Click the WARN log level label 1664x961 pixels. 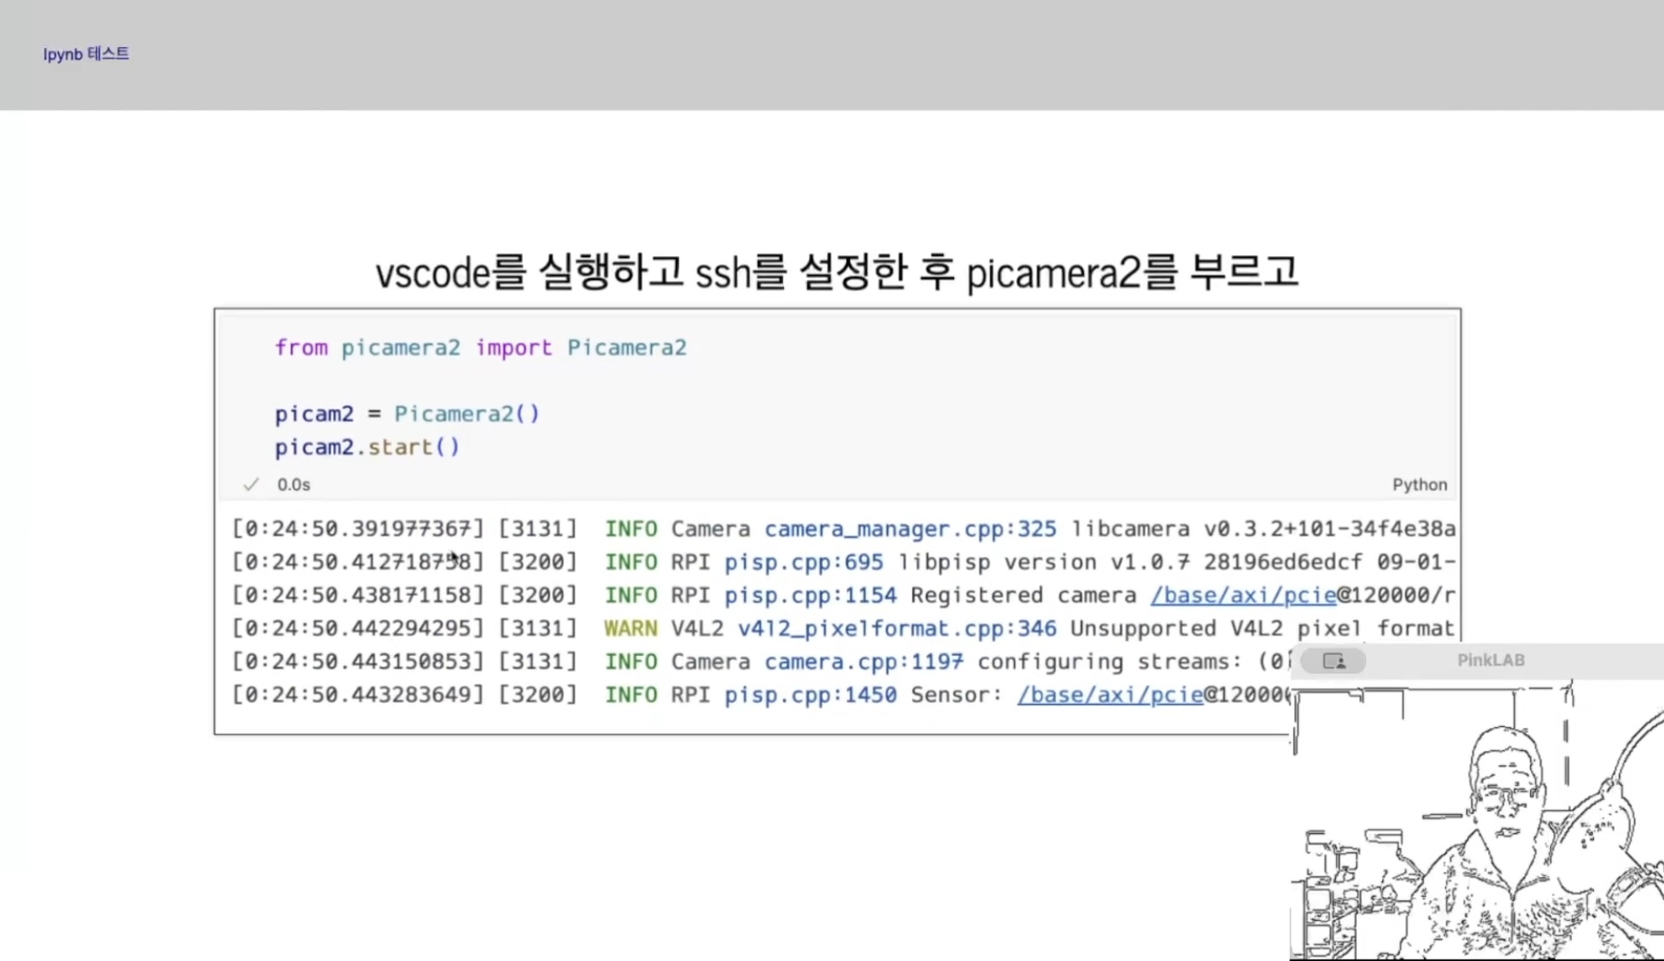pos(630,629)
